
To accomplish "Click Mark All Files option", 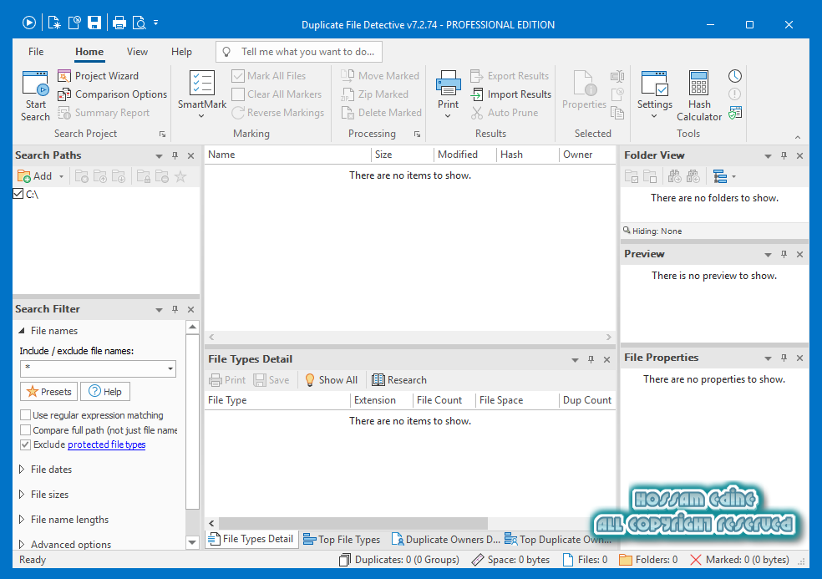I will tap(268, 76).
